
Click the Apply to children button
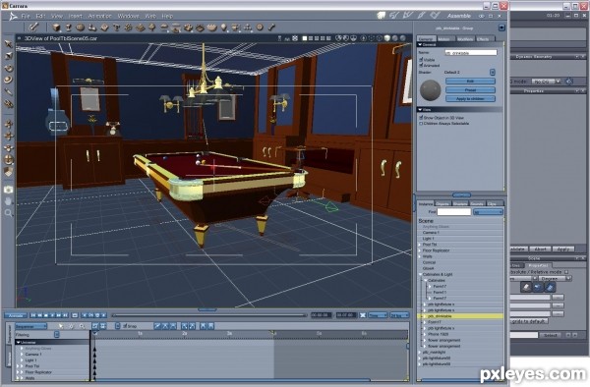pyautogui.click(x=470, y=99)
